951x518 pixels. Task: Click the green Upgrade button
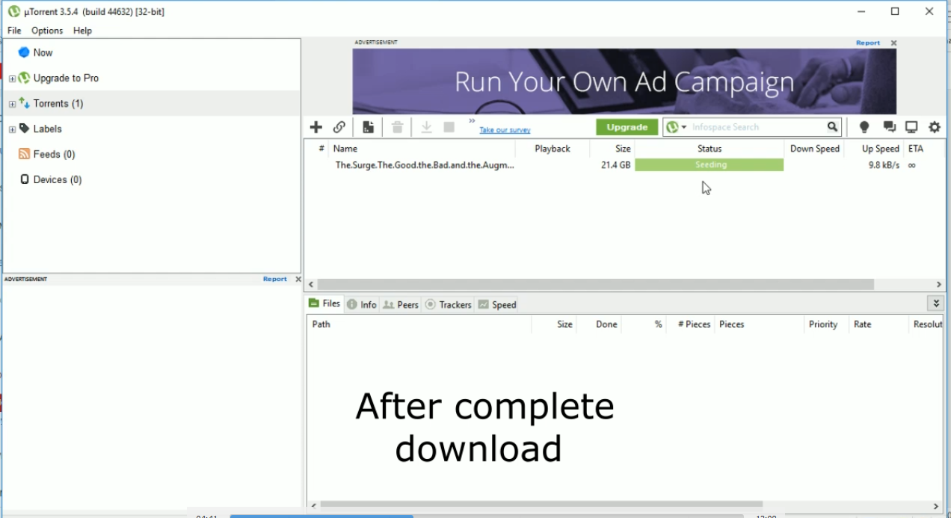coord(627,127)
